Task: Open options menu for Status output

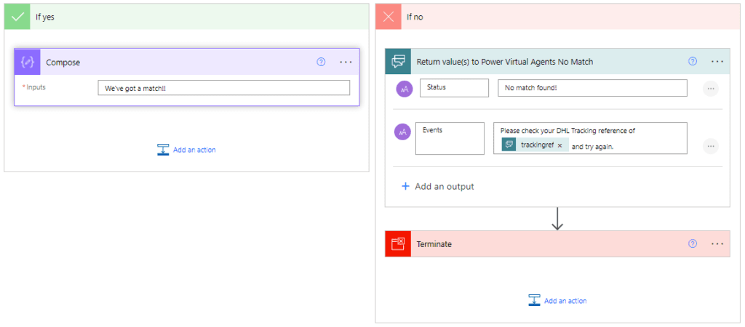Action: pos(711,88)
